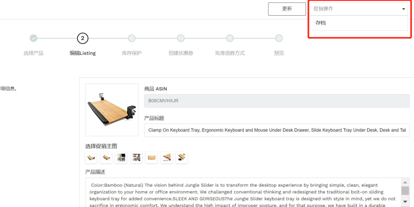Click the description scrollbar down arrow

click(x=405, y=202)
